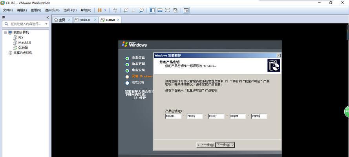This screenshot has height=157, width=349.
Task: Toggle the thumbnail bar view icon
Action: pyautogui.click(x=160, y=10)
